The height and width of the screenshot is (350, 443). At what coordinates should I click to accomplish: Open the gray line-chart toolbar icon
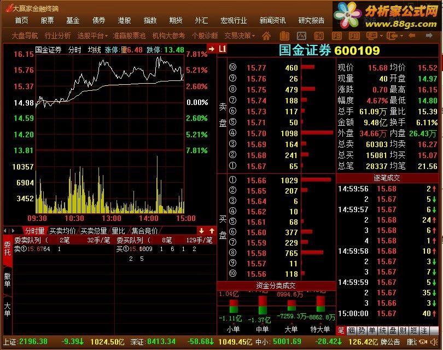pos(302,36)
